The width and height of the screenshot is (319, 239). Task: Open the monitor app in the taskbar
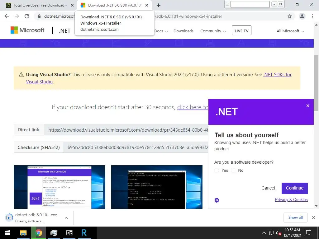[54, 233]
